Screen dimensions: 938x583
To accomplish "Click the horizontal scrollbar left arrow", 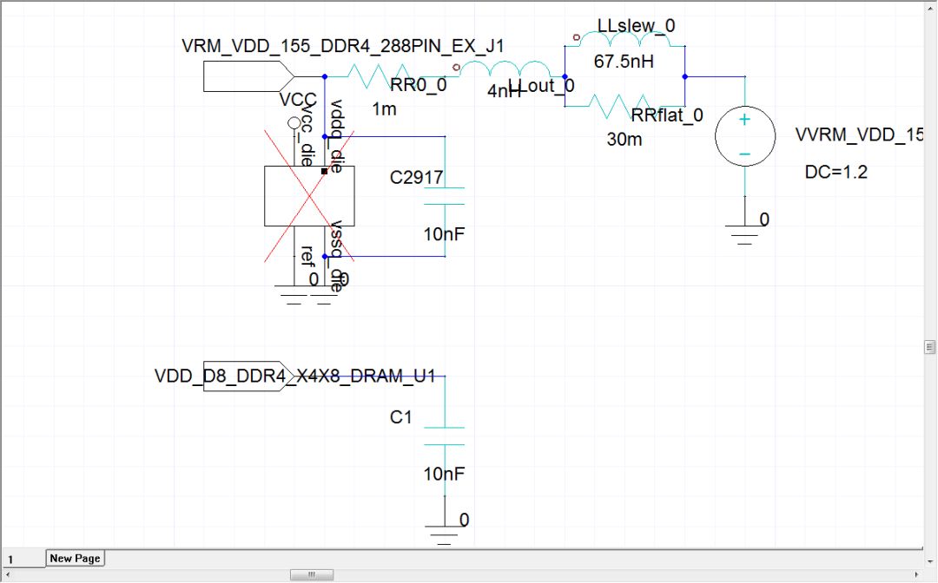I will [x=7, y=574].
